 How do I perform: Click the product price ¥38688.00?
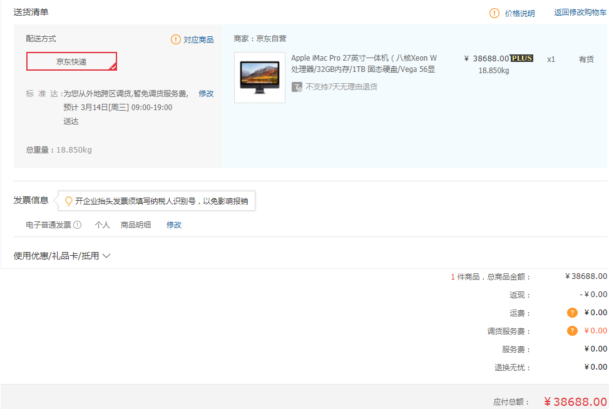(x=487, y=59)
